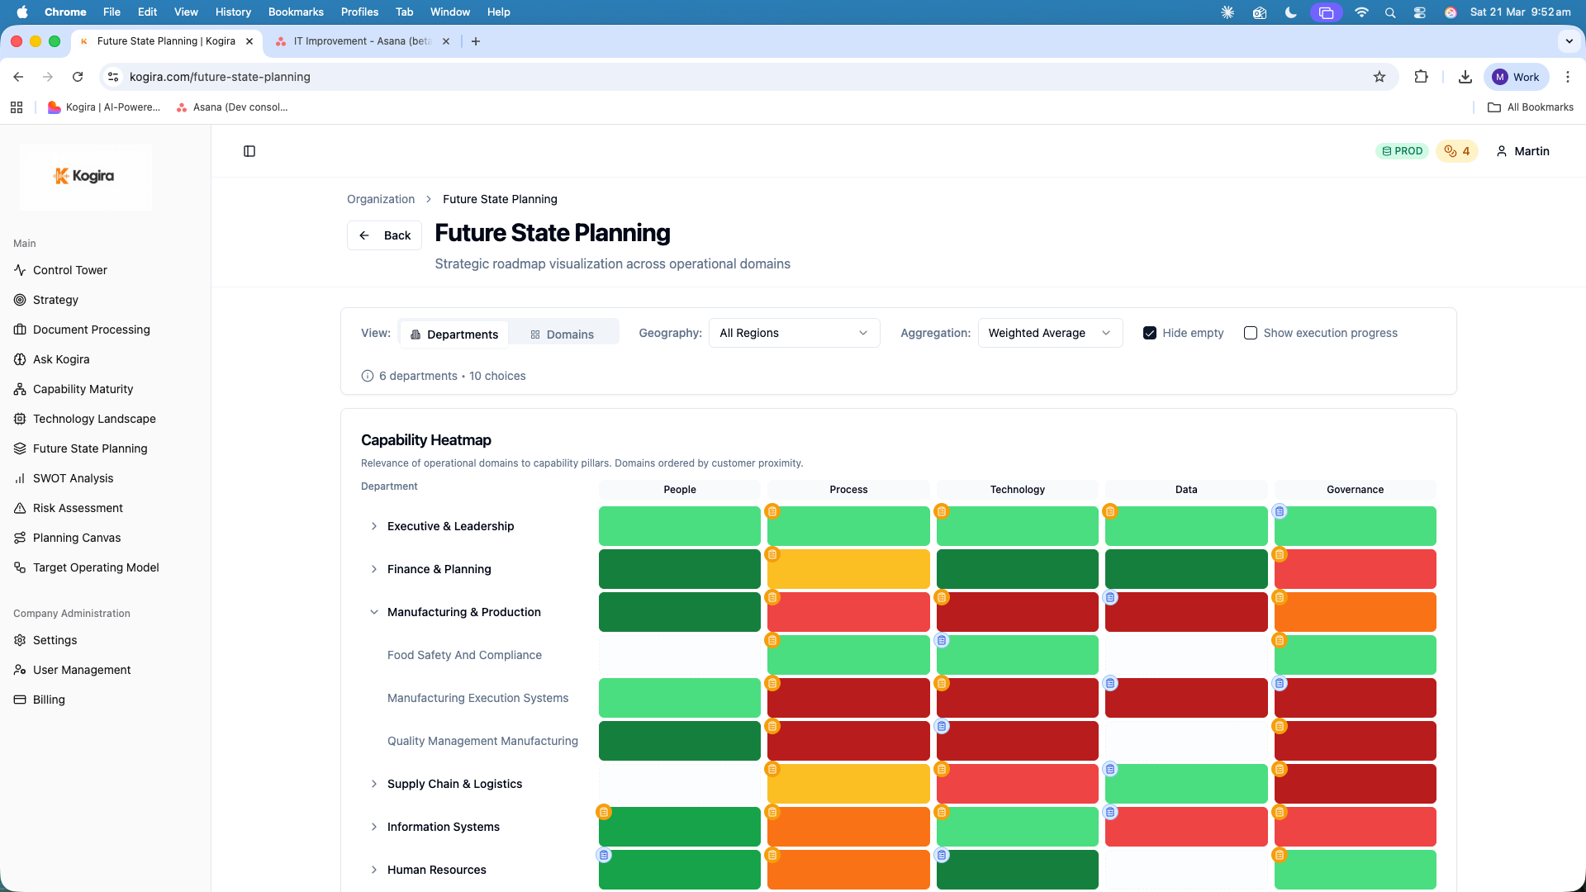Change Aggregation from Weighted Average
Viewport: 1586px width, 892px height.
[x=1049, y=333]
